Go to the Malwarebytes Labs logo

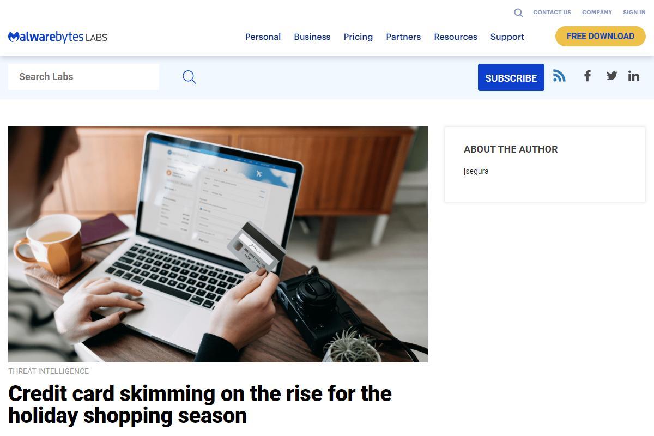(58, 37)
